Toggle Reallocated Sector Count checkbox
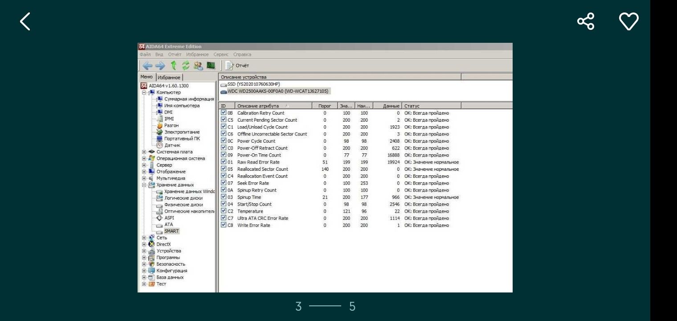The width and height of the screenshot is (677, 321). pos(224,169)
